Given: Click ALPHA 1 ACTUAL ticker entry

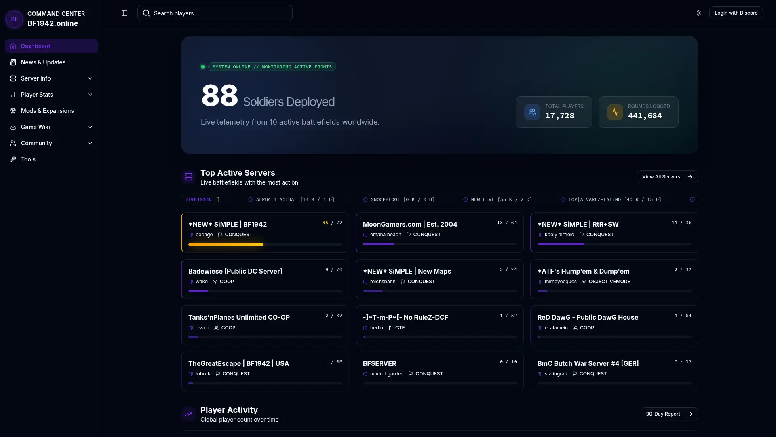Looking at the screenshot, I should (x=291, y=199).
